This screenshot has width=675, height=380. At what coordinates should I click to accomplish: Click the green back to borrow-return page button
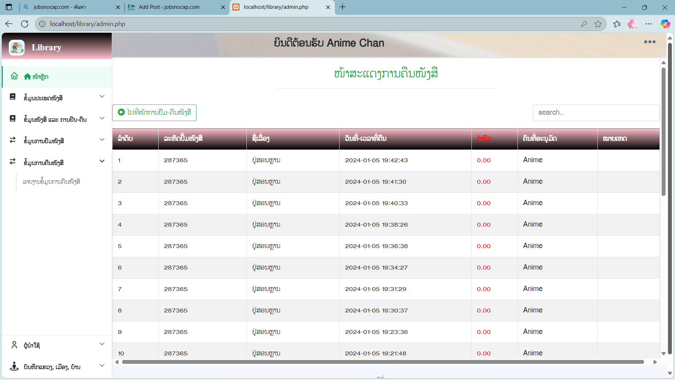coord(154,113)
